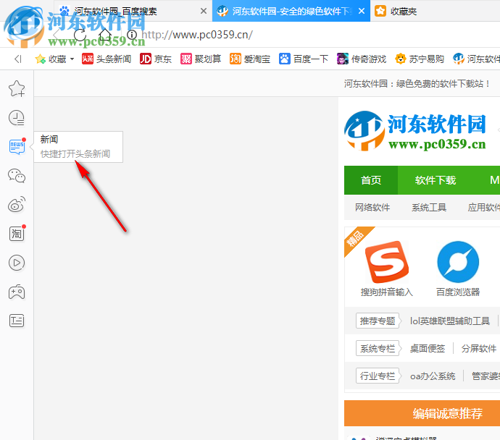The image size is (500, 440).
Task: Click the 河东软件园 site logo
Action: pyautogui.click(x=415, y=130)
